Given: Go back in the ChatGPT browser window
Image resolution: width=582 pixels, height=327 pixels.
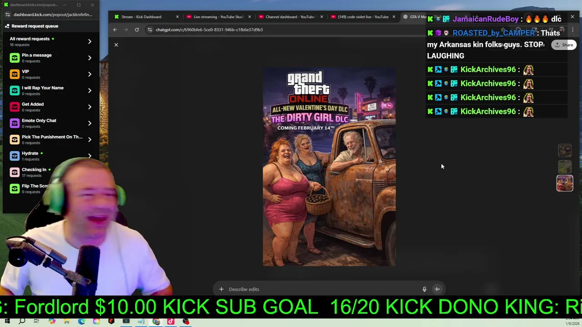Looking at the screenshot, I should 115,30.
